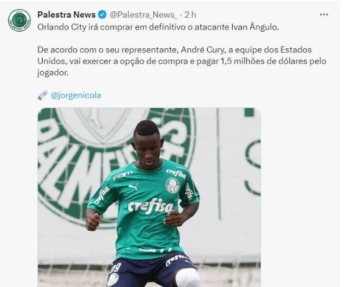Click the Puma logo on the jersey
The height and width of the screenshot is (287, 344).
click(133, 187)
